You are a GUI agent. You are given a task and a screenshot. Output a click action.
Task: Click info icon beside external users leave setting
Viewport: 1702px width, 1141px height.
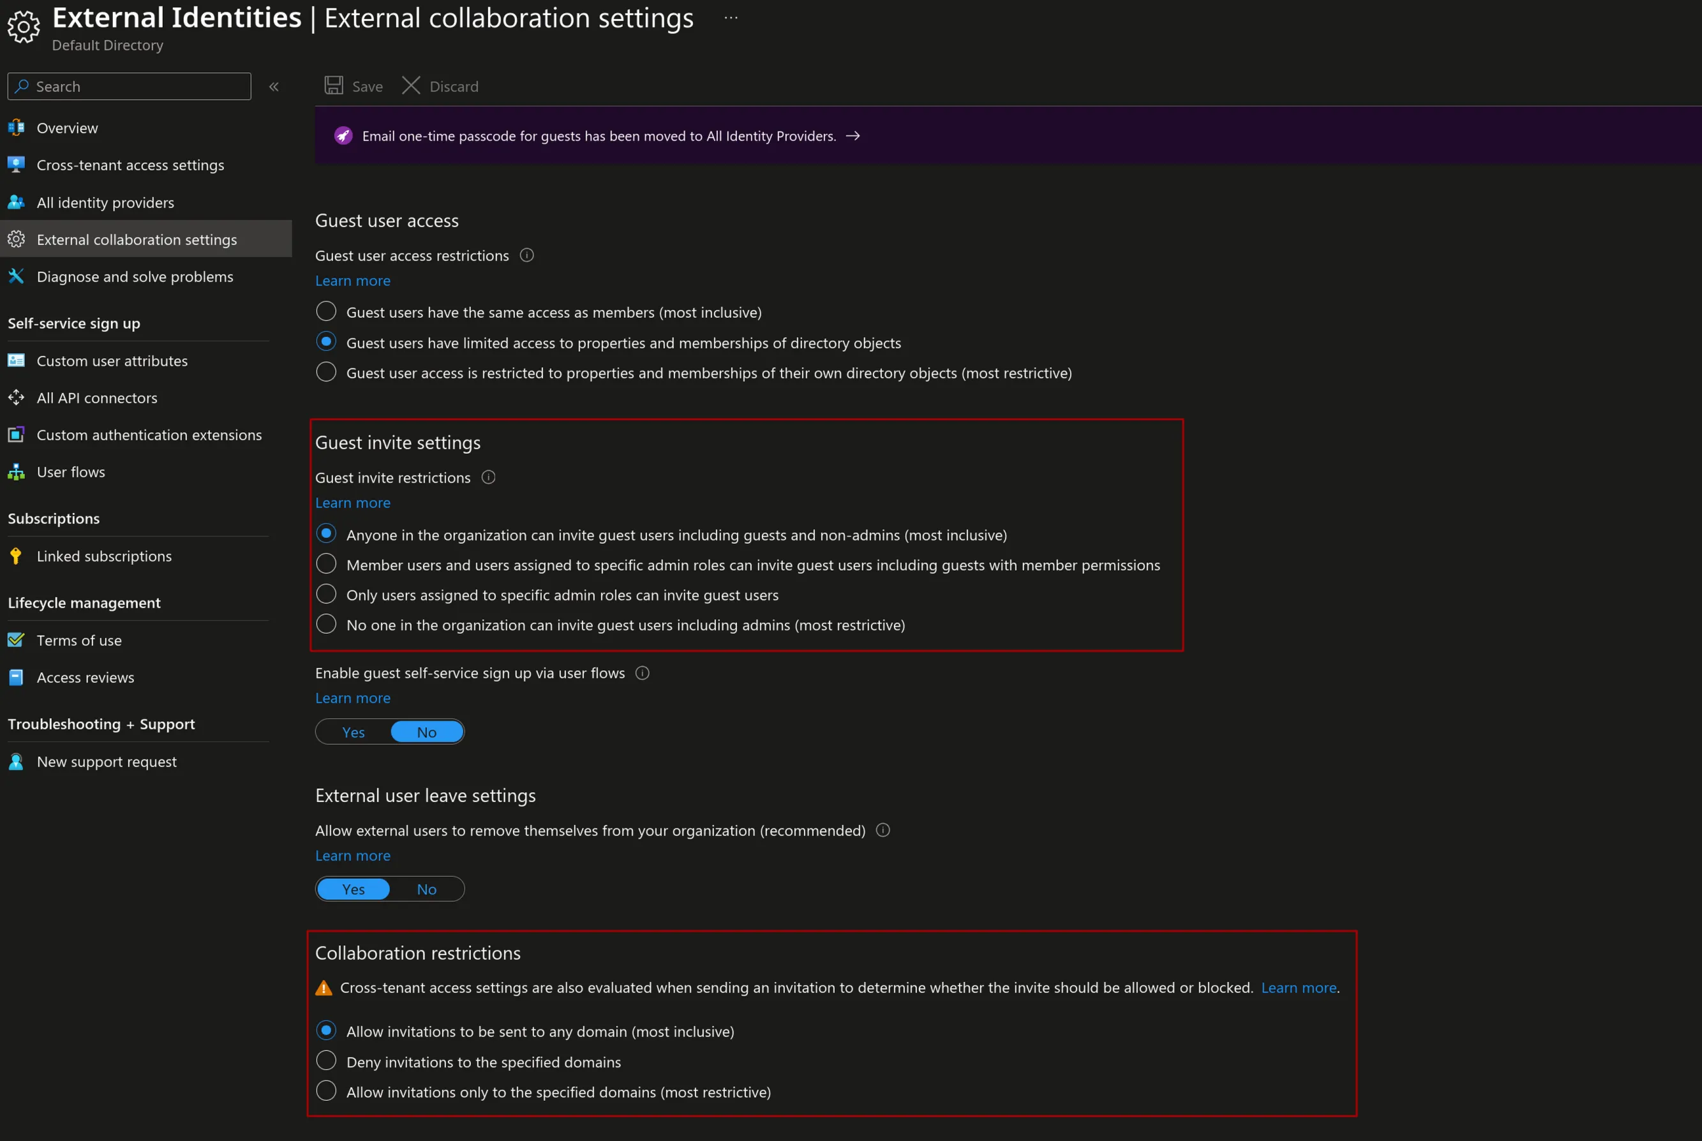coord(883,830)
